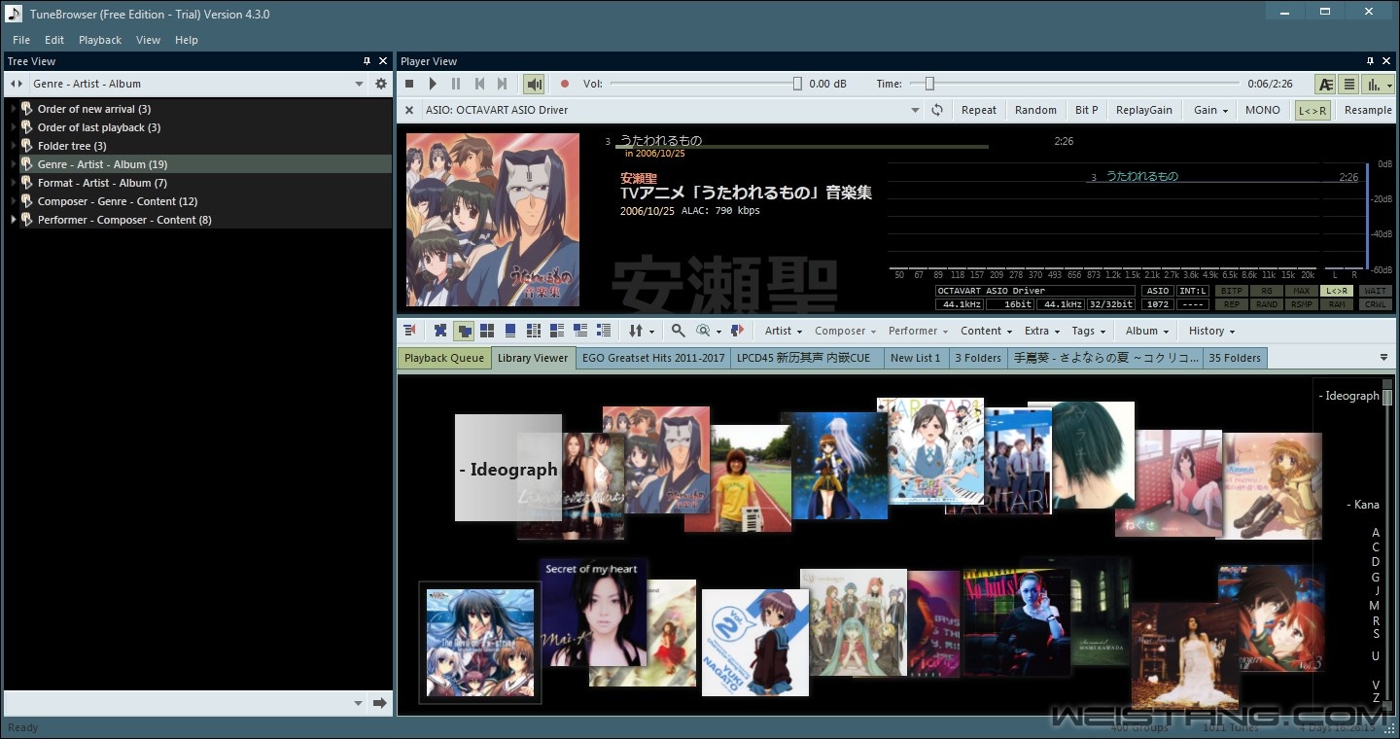The height and width of the screenshot is (739, 1400).
Task: Click the Play button in Player View
Action: [433, 85]
